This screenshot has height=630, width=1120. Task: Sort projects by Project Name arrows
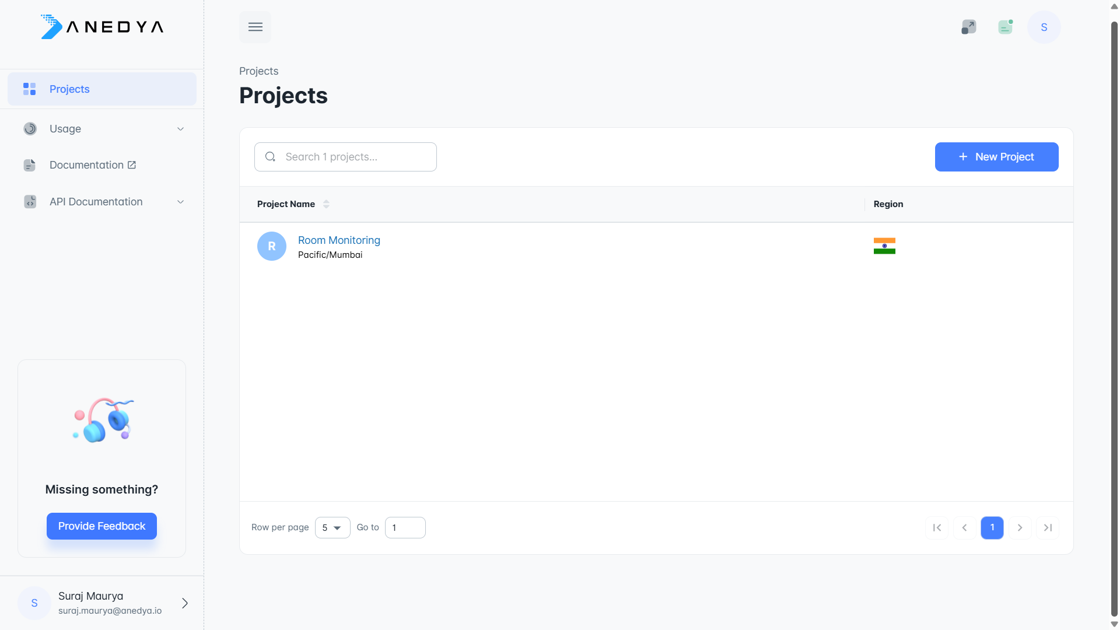coord(326,204)
